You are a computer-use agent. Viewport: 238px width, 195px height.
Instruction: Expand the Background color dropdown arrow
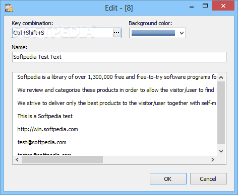182,33
